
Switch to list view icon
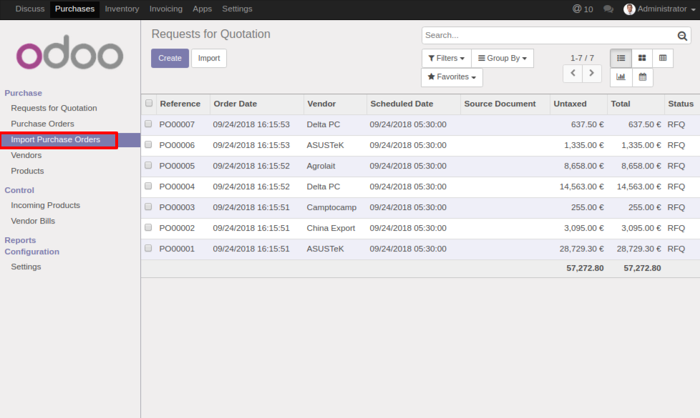pos(621,58)
